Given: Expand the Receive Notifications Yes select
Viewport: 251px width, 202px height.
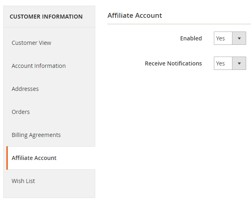Looking at the screenshot, I should coord(223,63).
